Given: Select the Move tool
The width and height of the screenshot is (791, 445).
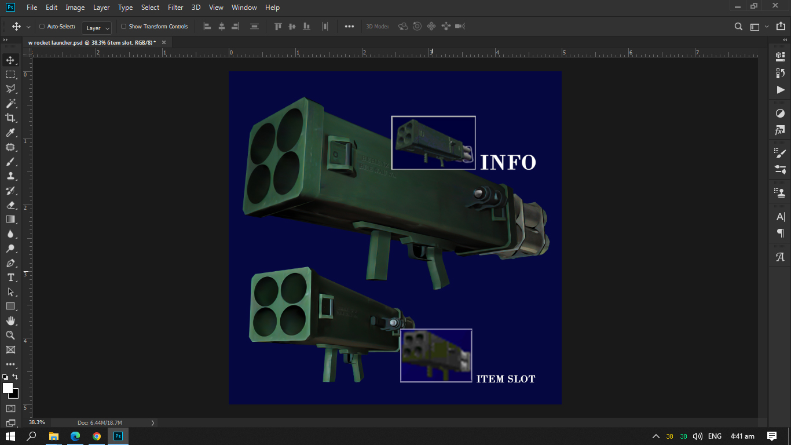Looking at the screenshot, I should 10,59.
